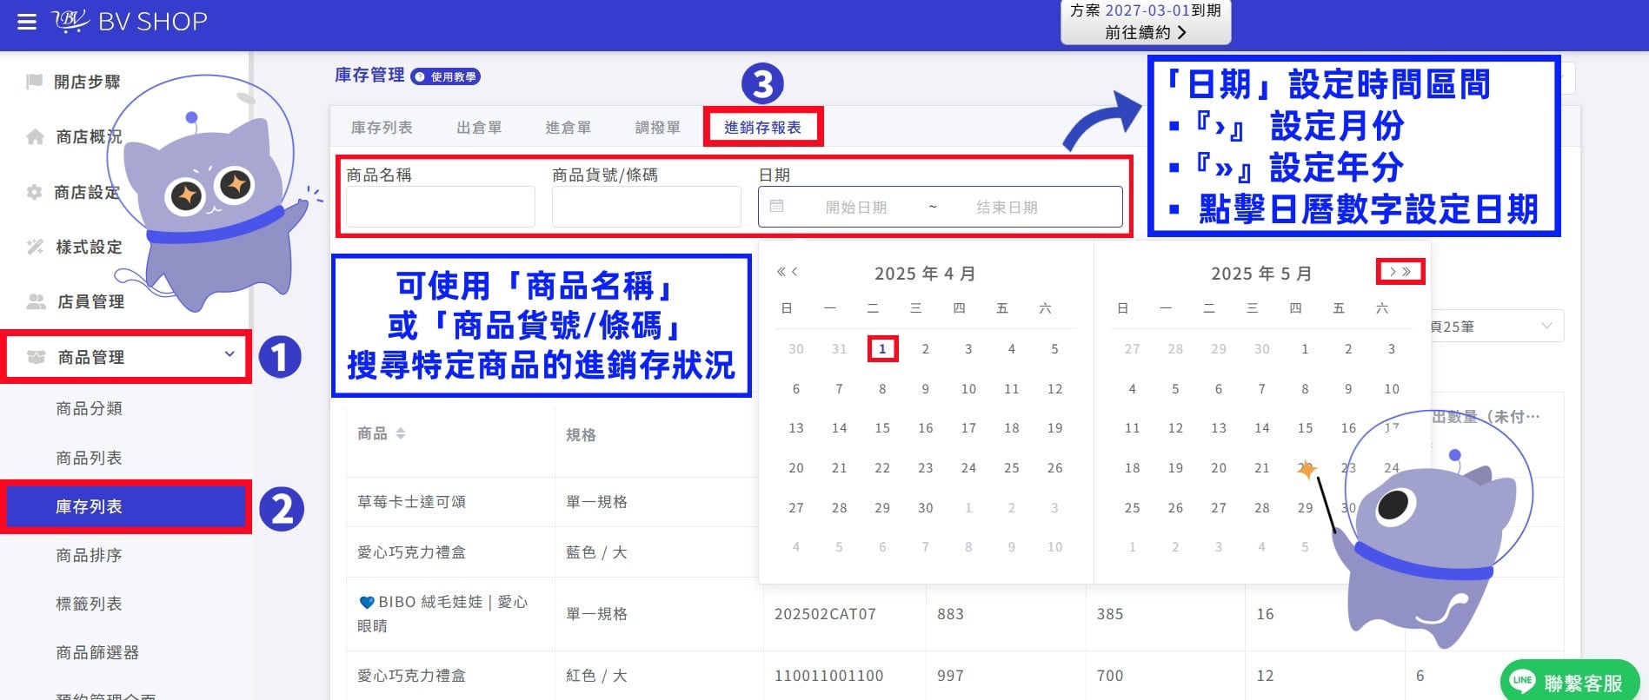Switch to 出倉單 tab
1649x700 pixels.
(479, 128)
